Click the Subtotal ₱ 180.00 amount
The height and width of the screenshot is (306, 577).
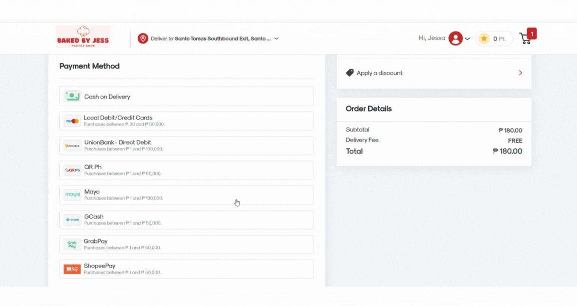click(510, 130)
